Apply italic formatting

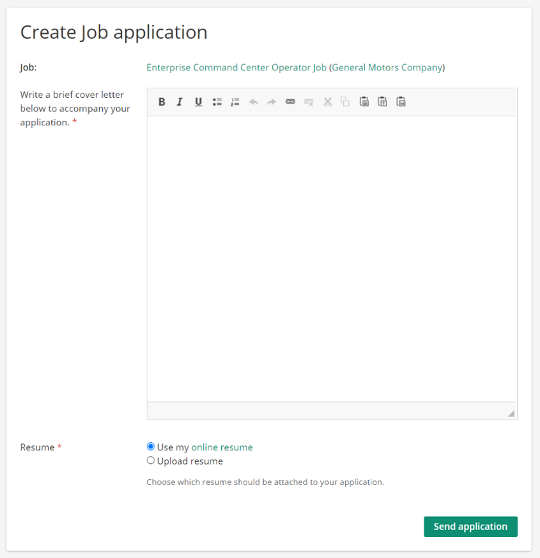pyautogui.click(x=180, y=102)
